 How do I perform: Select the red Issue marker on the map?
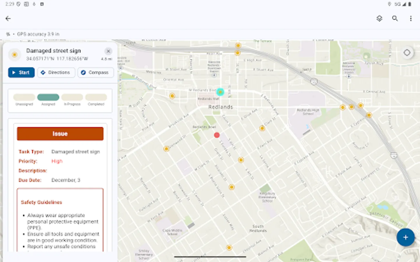217,135
